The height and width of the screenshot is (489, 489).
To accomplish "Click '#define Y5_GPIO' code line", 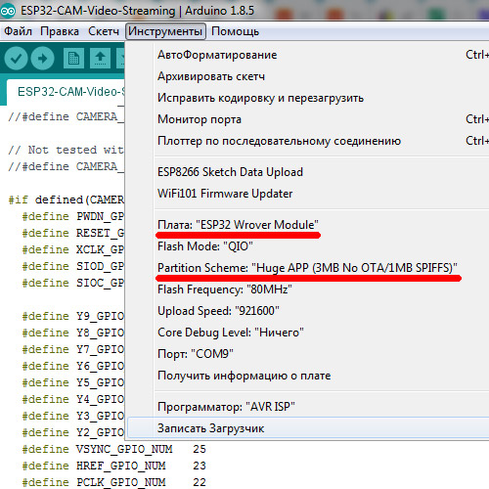I will click(73, 382).
